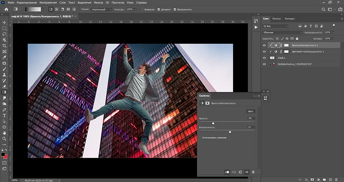Screen dimensions: 344x182
Task: Select the Eyedropper tool
Action: tap(4, 58)
